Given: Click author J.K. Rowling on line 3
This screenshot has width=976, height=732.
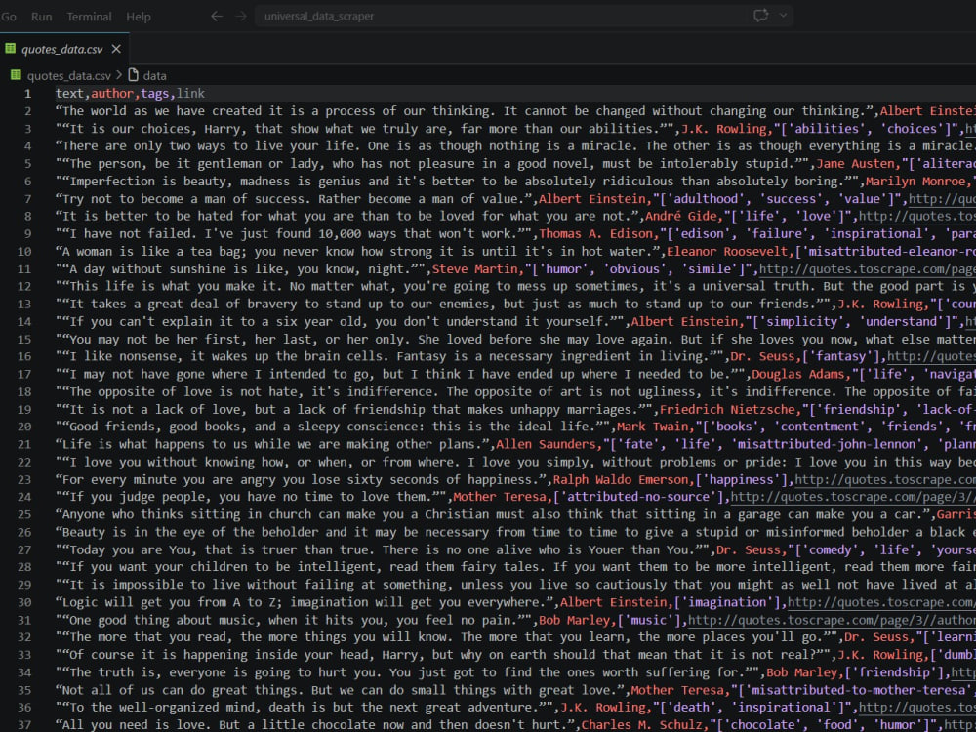Looking at the screenshot, I should click(724, 128).
